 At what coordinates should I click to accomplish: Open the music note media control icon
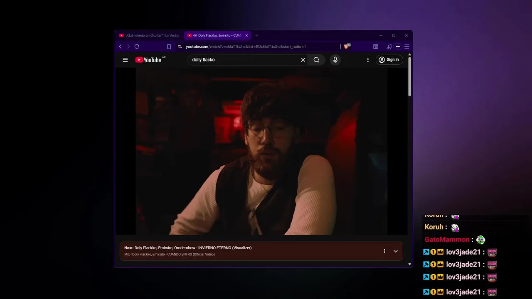[x=389, y=47]
